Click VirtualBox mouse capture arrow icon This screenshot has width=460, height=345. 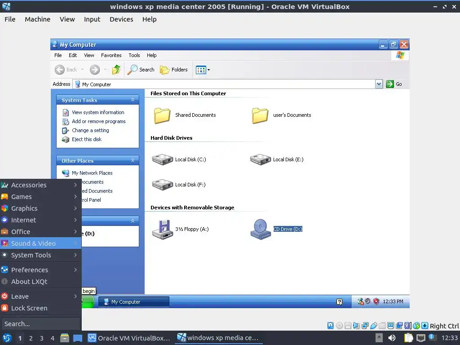pos(425,326)
